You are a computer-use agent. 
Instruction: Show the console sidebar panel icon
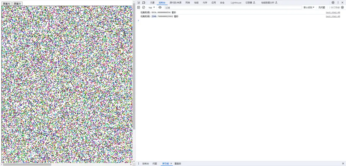point(139,8)
